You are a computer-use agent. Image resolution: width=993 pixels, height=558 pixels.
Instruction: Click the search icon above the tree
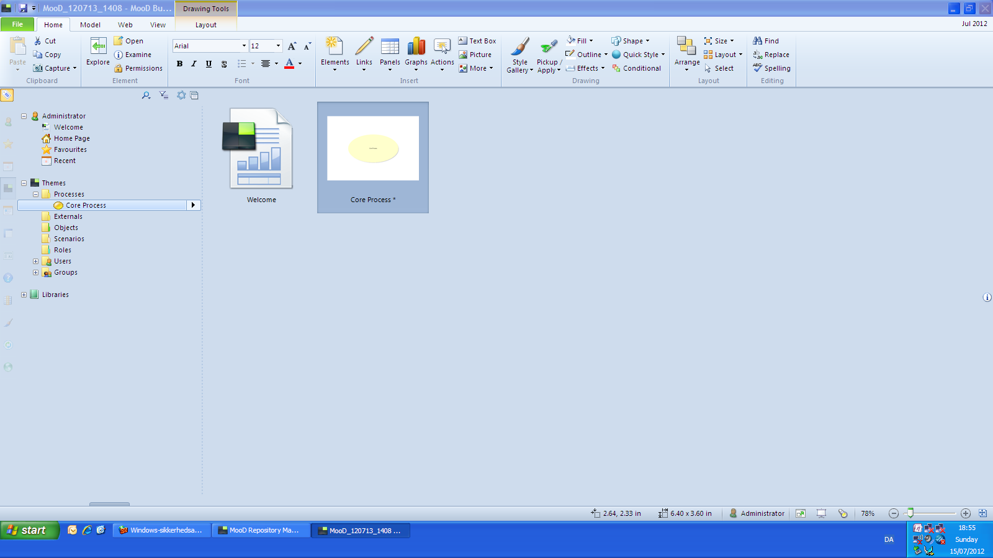146,95
